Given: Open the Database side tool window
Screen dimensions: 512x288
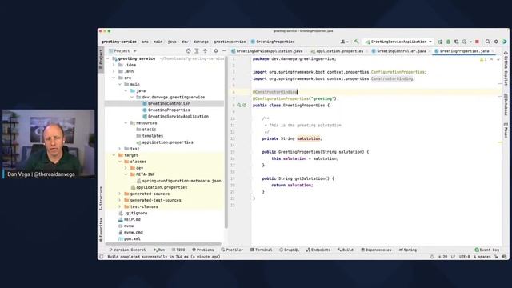Looking at the screenshot, I should click(x=506, y=105).
